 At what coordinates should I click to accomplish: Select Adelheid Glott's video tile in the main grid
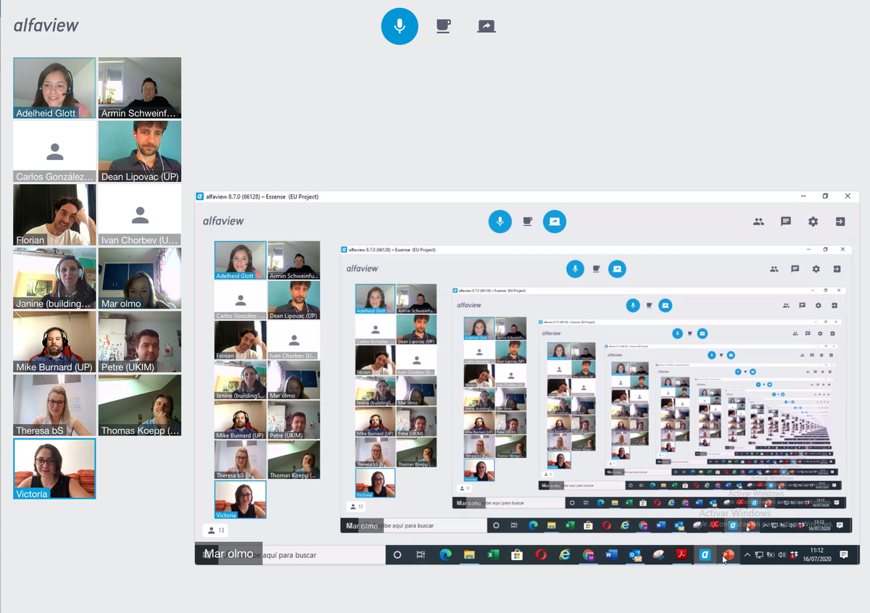54,88
